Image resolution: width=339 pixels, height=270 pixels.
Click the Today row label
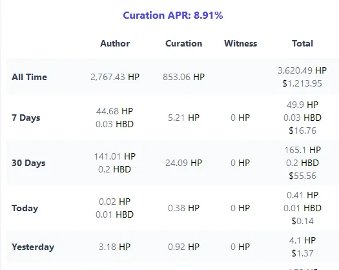point(25,209)
